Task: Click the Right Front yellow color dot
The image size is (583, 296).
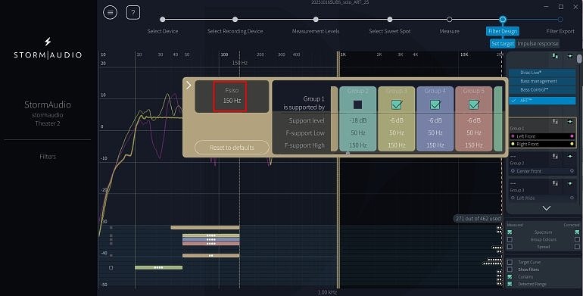Action: coord(572,144)
